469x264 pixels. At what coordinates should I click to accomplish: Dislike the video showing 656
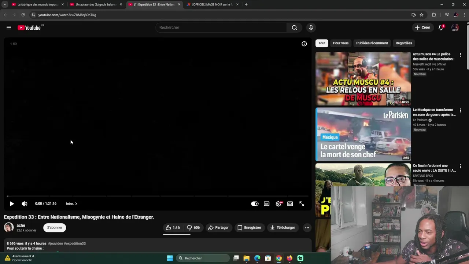193,228
